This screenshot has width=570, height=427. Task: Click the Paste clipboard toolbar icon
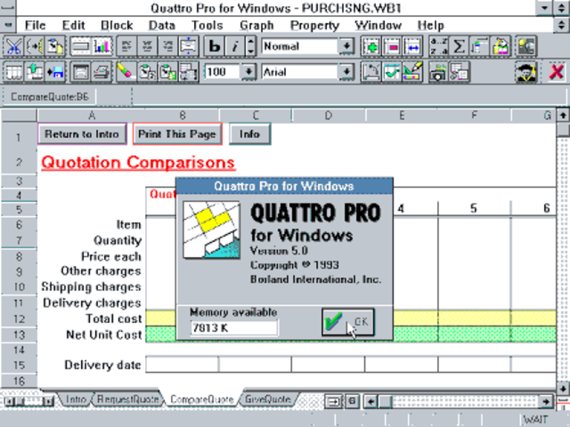coord(55,46)
